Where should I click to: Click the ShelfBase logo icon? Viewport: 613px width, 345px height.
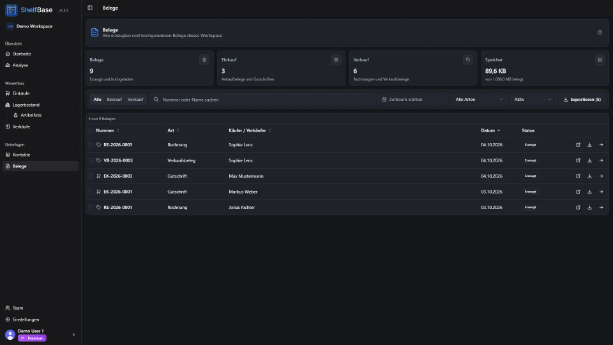coord(11,10)
